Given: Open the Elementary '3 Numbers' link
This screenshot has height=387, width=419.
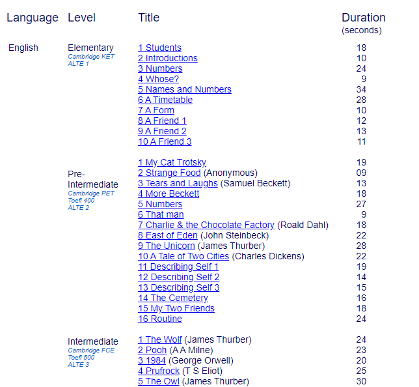Looking at the screenshot, I should (x=160, y=68).
